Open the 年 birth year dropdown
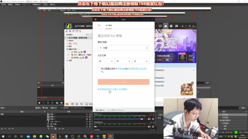248x139 pixels. (106, 61)
